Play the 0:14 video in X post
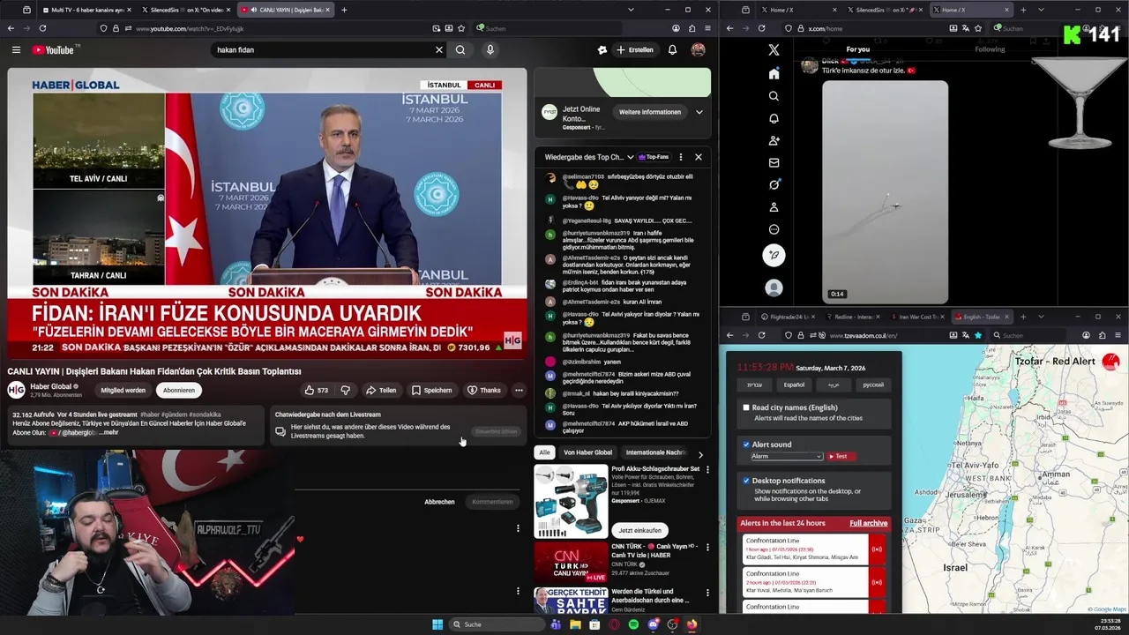 (x=885, y=191)
